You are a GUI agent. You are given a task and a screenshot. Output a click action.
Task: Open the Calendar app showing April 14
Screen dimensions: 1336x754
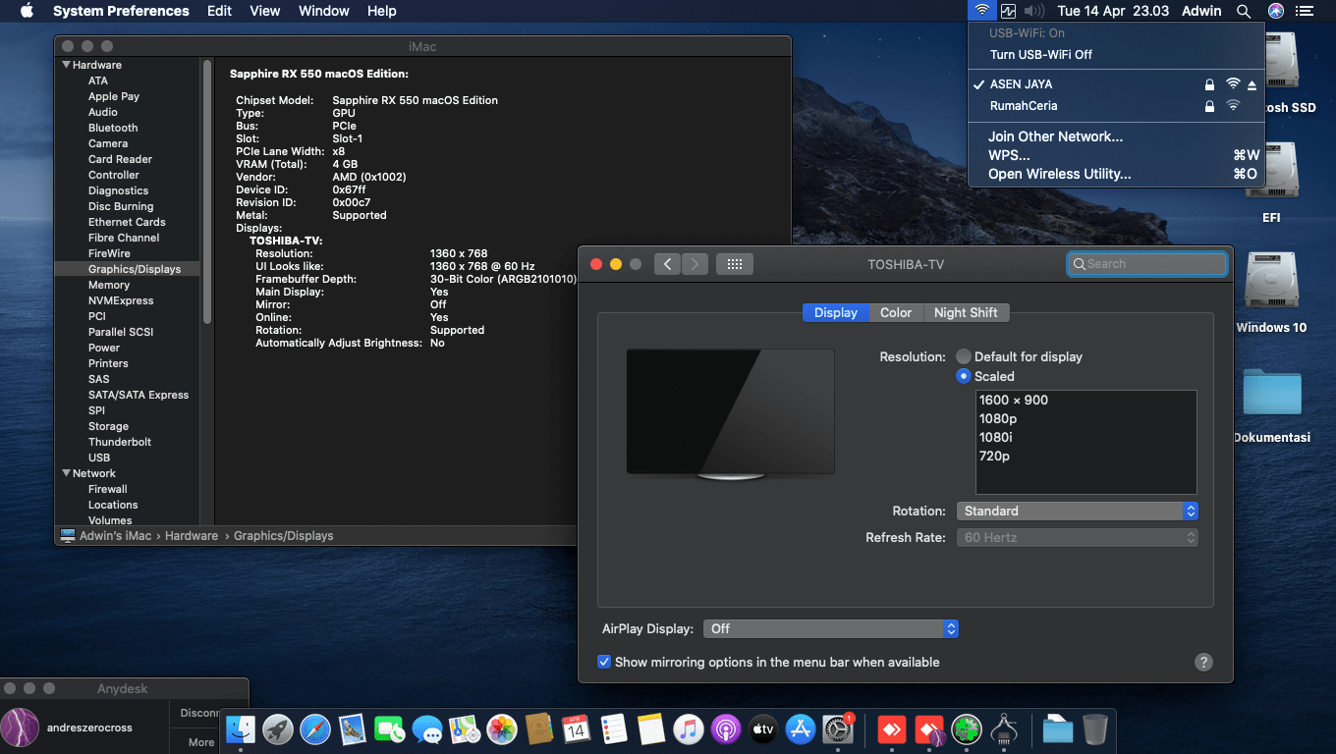574,729
